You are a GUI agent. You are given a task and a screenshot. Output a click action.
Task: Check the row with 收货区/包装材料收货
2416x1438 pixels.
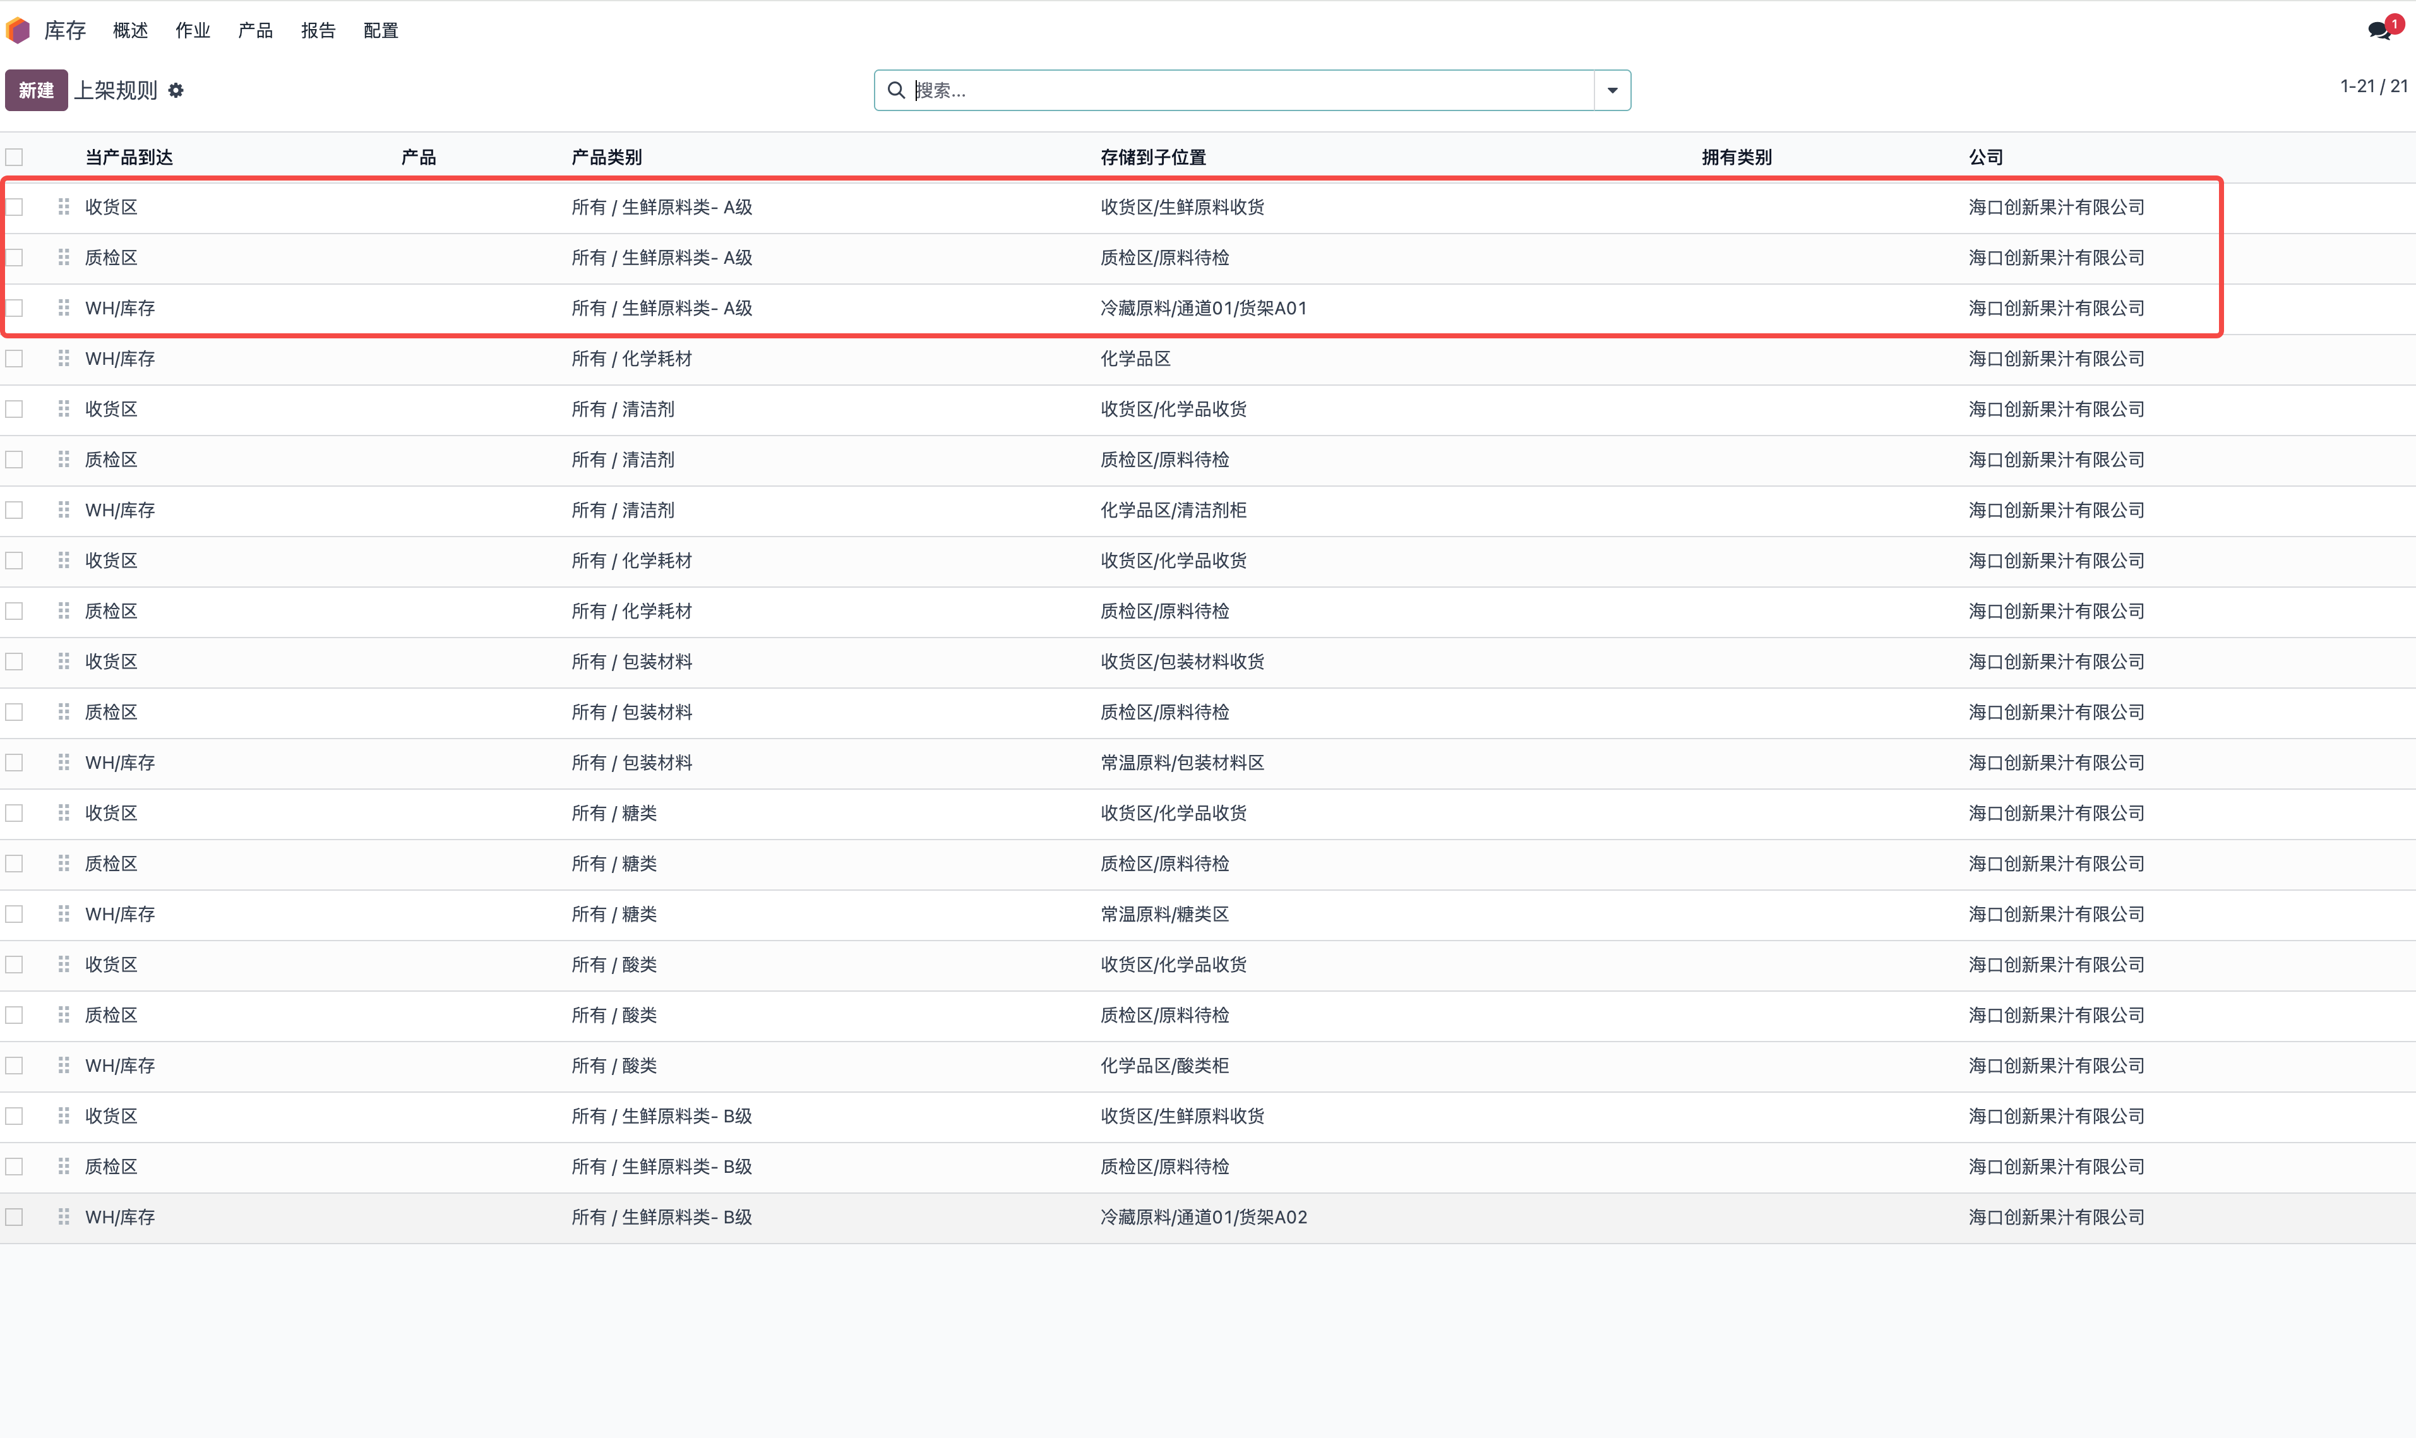pos(15,661)
